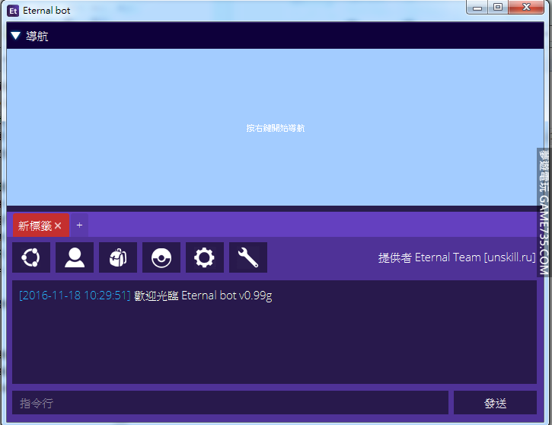Screen dimensions: 552x425
Task: Click the circular nodes connection icon
Action: [31, 257]
